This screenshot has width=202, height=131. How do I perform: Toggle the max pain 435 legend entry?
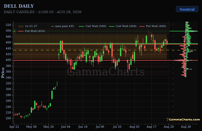pos(62,26)
